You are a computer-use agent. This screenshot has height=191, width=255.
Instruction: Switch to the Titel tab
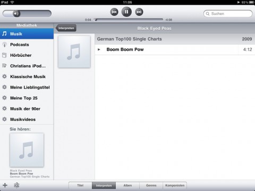(x=80, y=185)
